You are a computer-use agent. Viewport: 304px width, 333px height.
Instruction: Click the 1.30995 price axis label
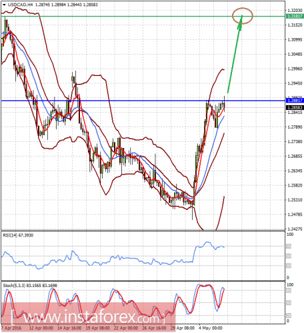point(295,39)
